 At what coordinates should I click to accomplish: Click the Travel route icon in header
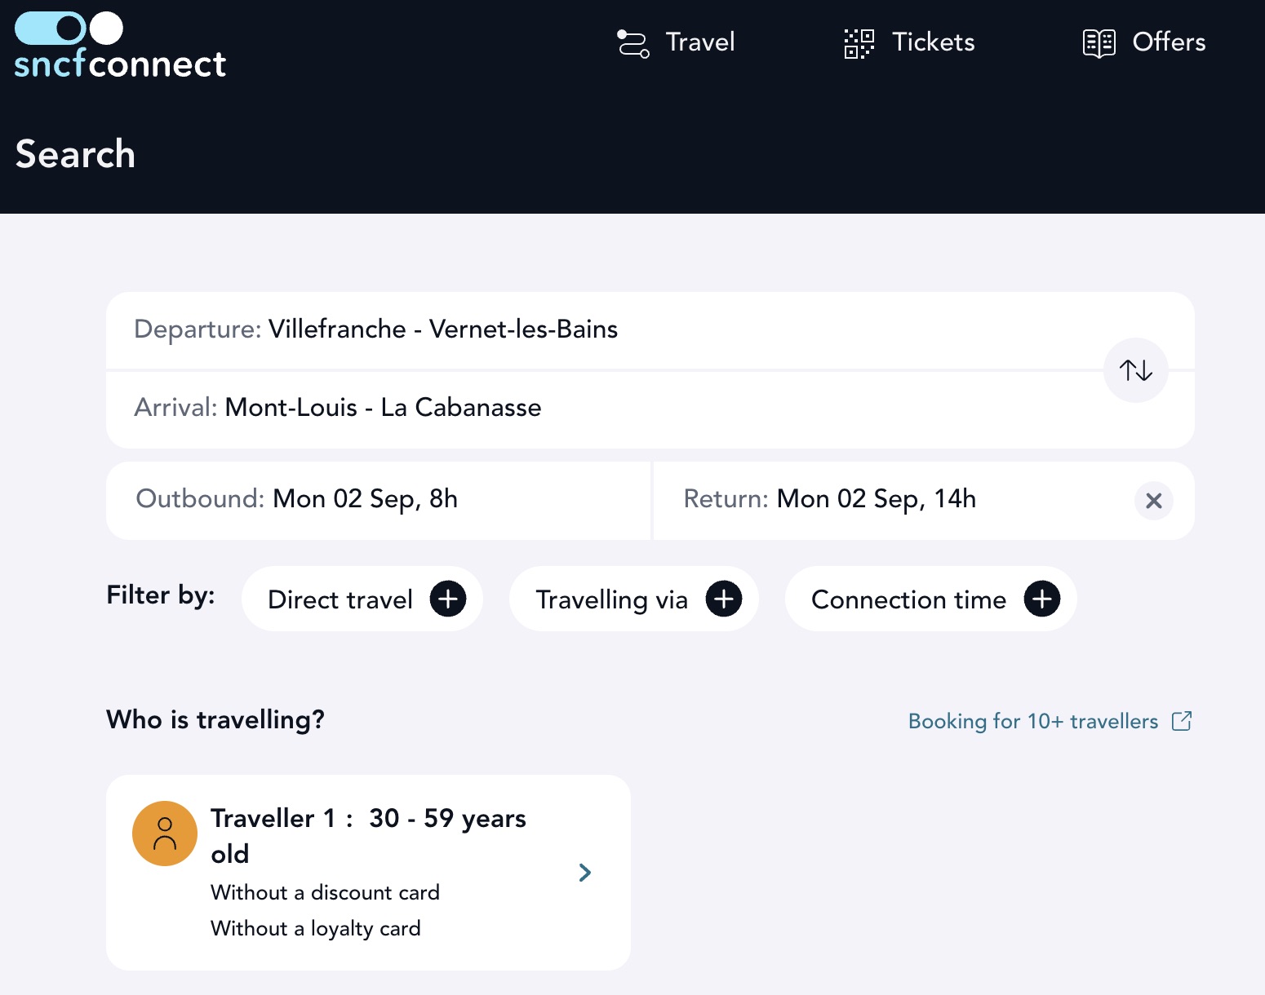(632, 43)
